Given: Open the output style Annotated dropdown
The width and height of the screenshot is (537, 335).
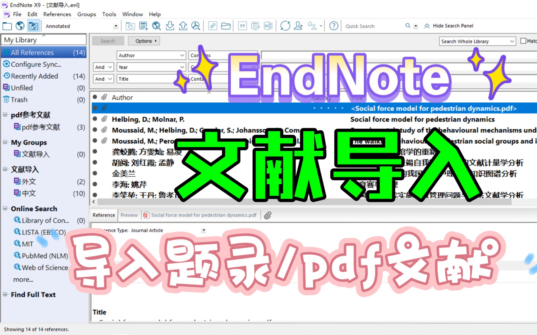Looking at the screenshot, I should 116,26.
